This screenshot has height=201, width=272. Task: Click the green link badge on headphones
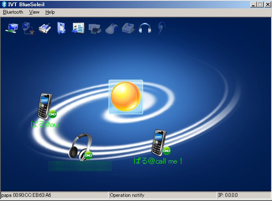click(x=88, y=155)
